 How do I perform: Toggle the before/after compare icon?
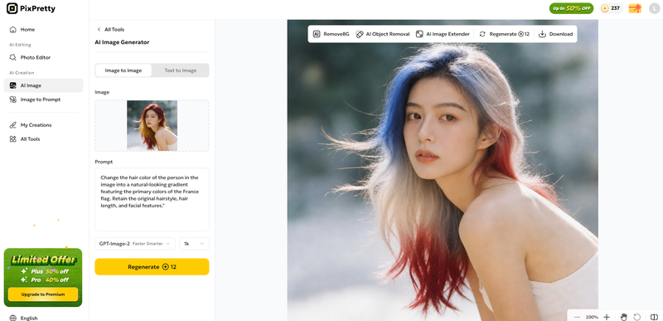point(654,317)
